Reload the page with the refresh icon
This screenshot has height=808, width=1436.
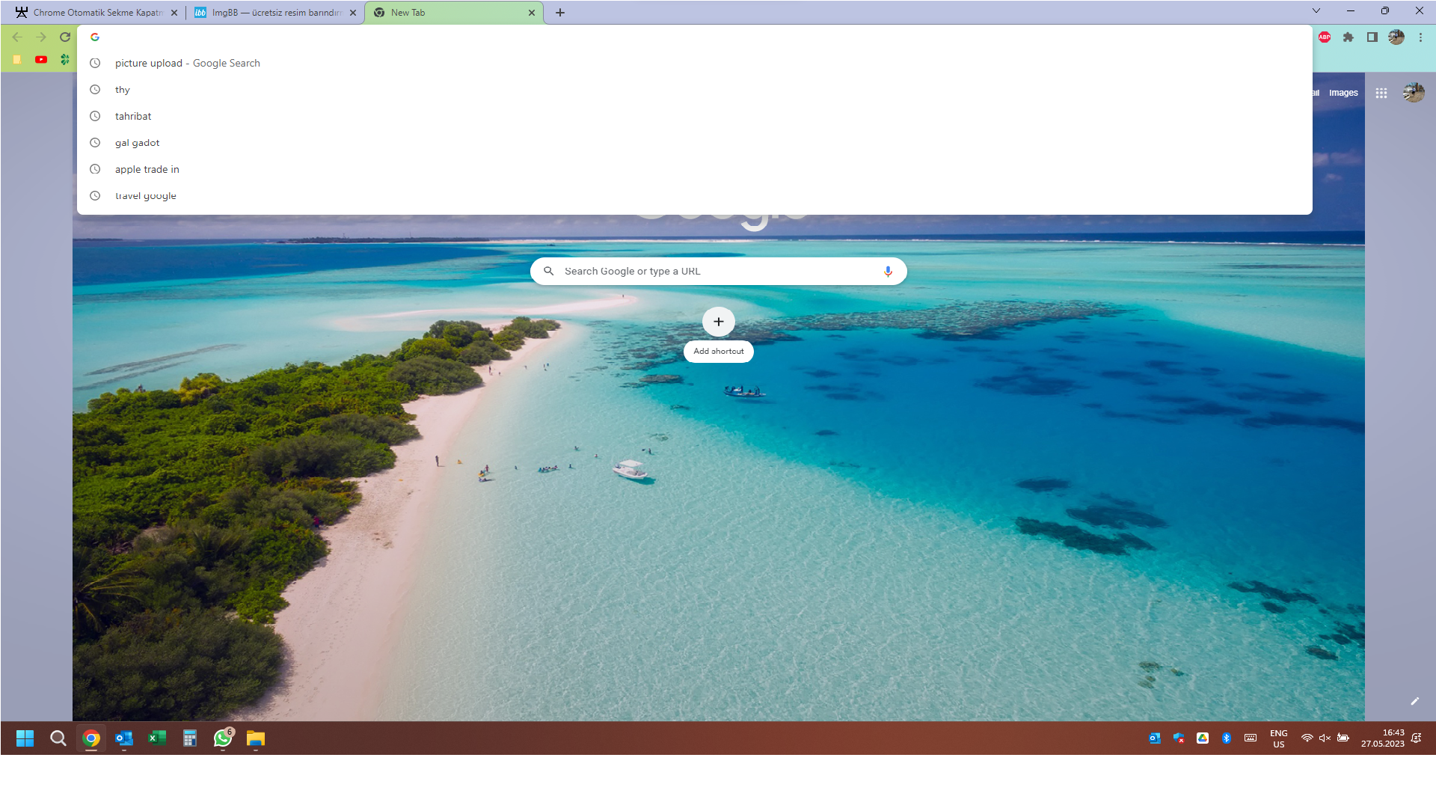click(65, 37)
